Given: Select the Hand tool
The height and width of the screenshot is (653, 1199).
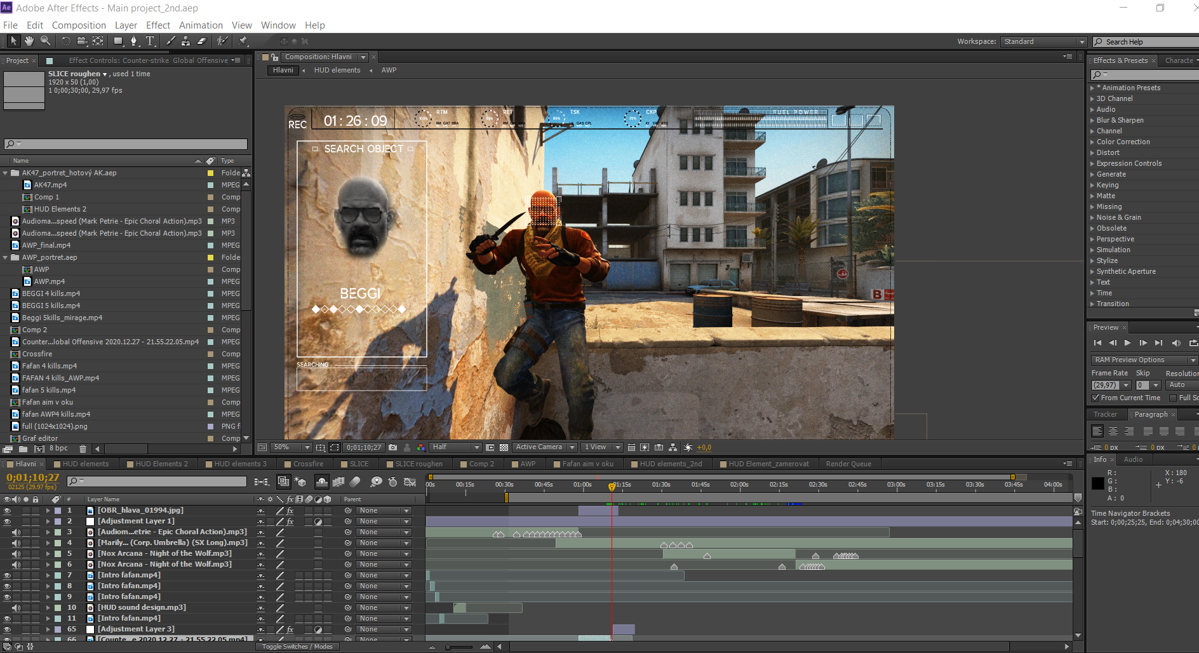Looking at the screenshot, I should click(29, 41).
